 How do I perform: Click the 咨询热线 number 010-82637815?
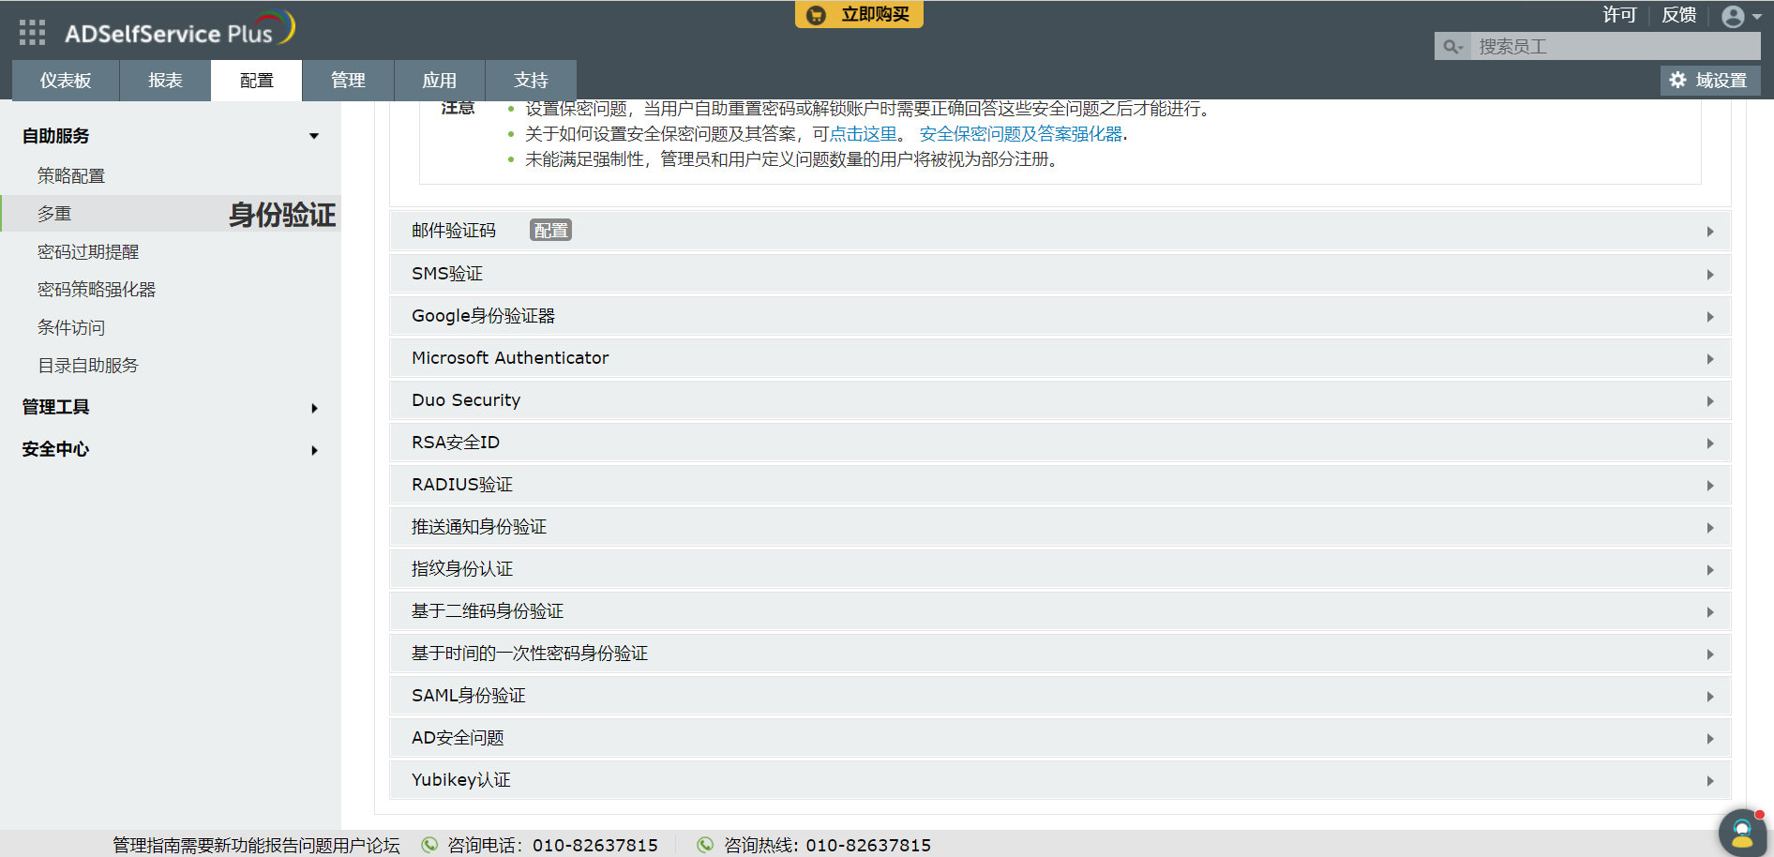(868, 846)
